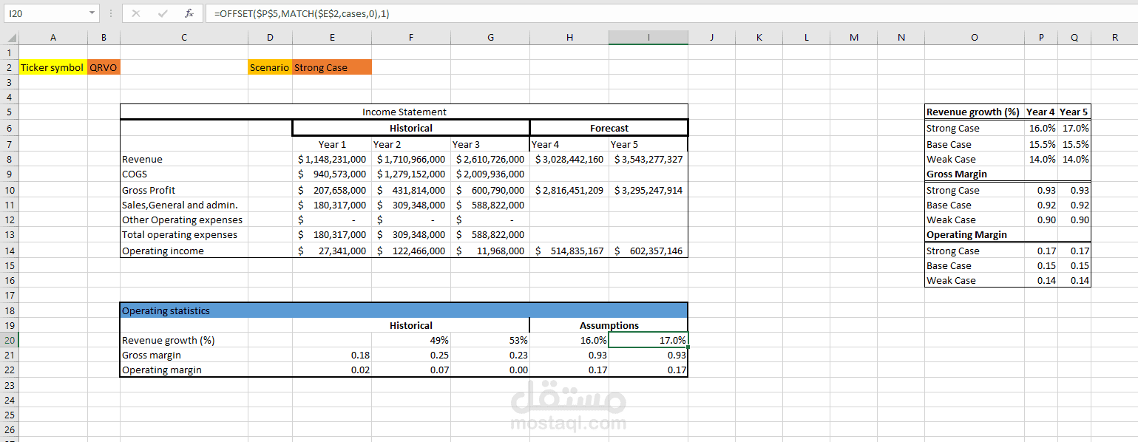Click the Forecast header cell

pyautogui.click(x=609, y=128)
